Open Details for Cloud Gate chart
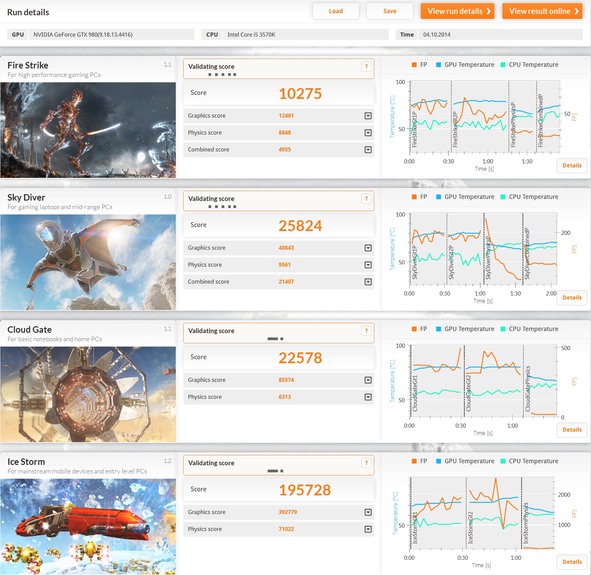The image size is (591, 575). [572, 430]
